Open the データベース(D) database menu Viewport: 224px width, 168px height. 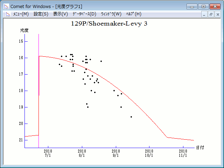click(84, 14)
